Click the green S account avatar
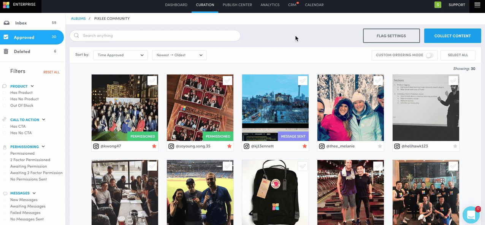The height and width of the screenshot is (225, 485). point(438,5)
